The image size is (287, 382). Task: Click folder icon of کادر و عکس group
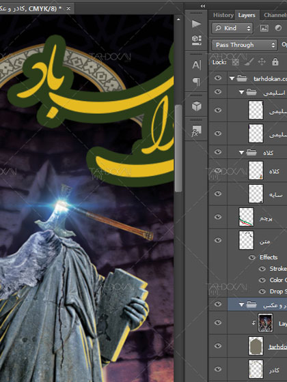click(251, 304)
